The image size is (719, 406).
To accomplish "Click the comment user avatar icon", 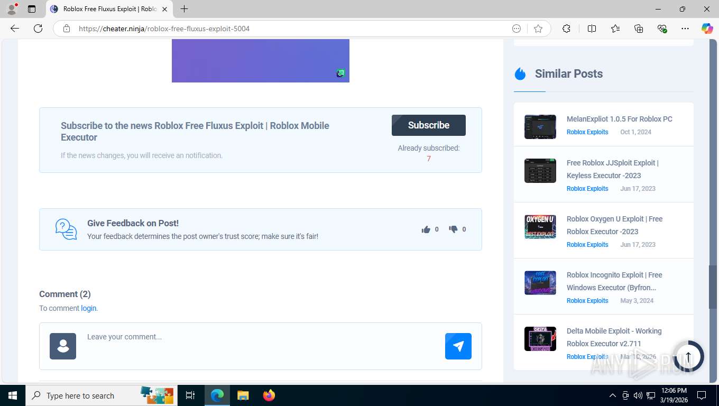I will pyautogui.click(x=63, y=346).
